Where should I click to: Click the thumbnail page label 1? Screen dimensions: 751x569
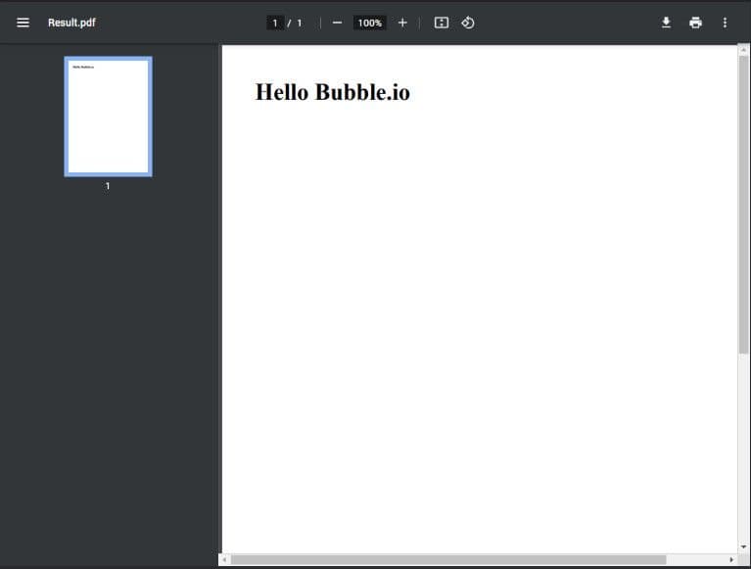108,186
